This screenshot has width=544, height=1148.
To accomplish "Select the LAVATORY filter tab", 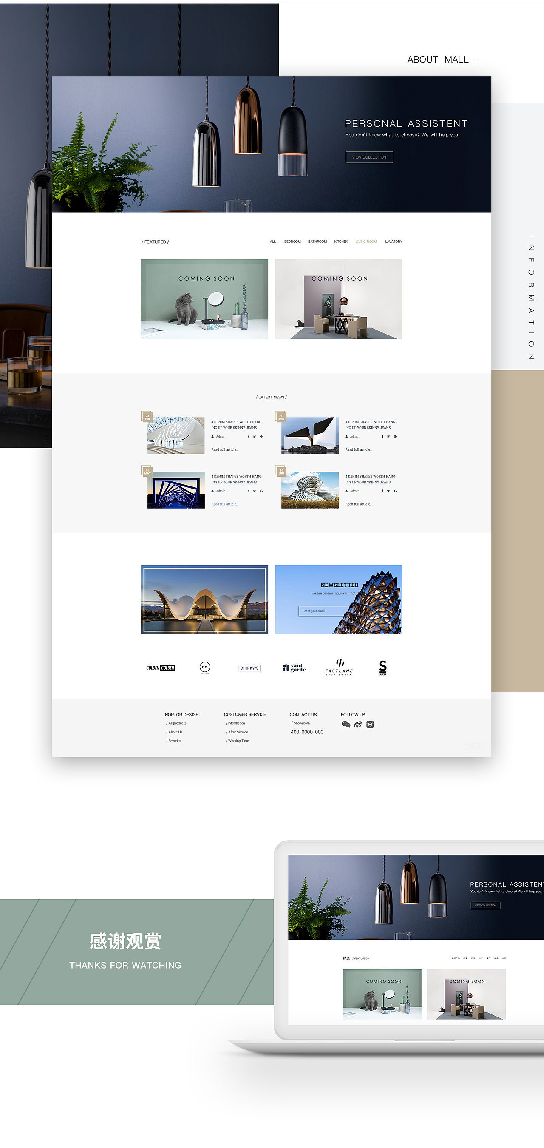I will 394,242.
